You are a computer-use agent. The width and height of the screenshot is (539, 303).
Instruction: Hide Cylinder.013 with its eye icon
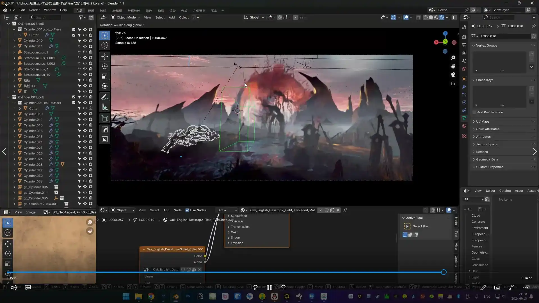click(85, 125)
